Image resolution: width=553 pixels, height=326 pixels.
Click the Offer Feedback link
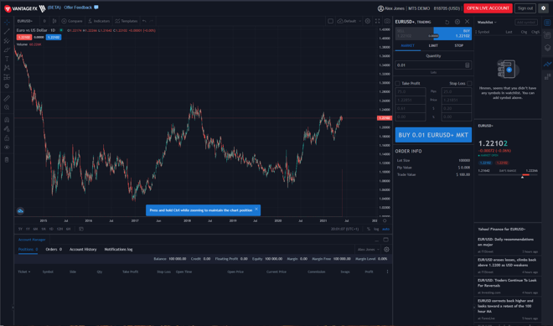pyautogui.click(x=78, y=8)
